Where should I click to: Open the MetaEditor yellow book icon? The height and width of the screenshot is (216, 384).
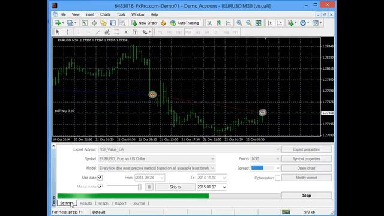163,23
